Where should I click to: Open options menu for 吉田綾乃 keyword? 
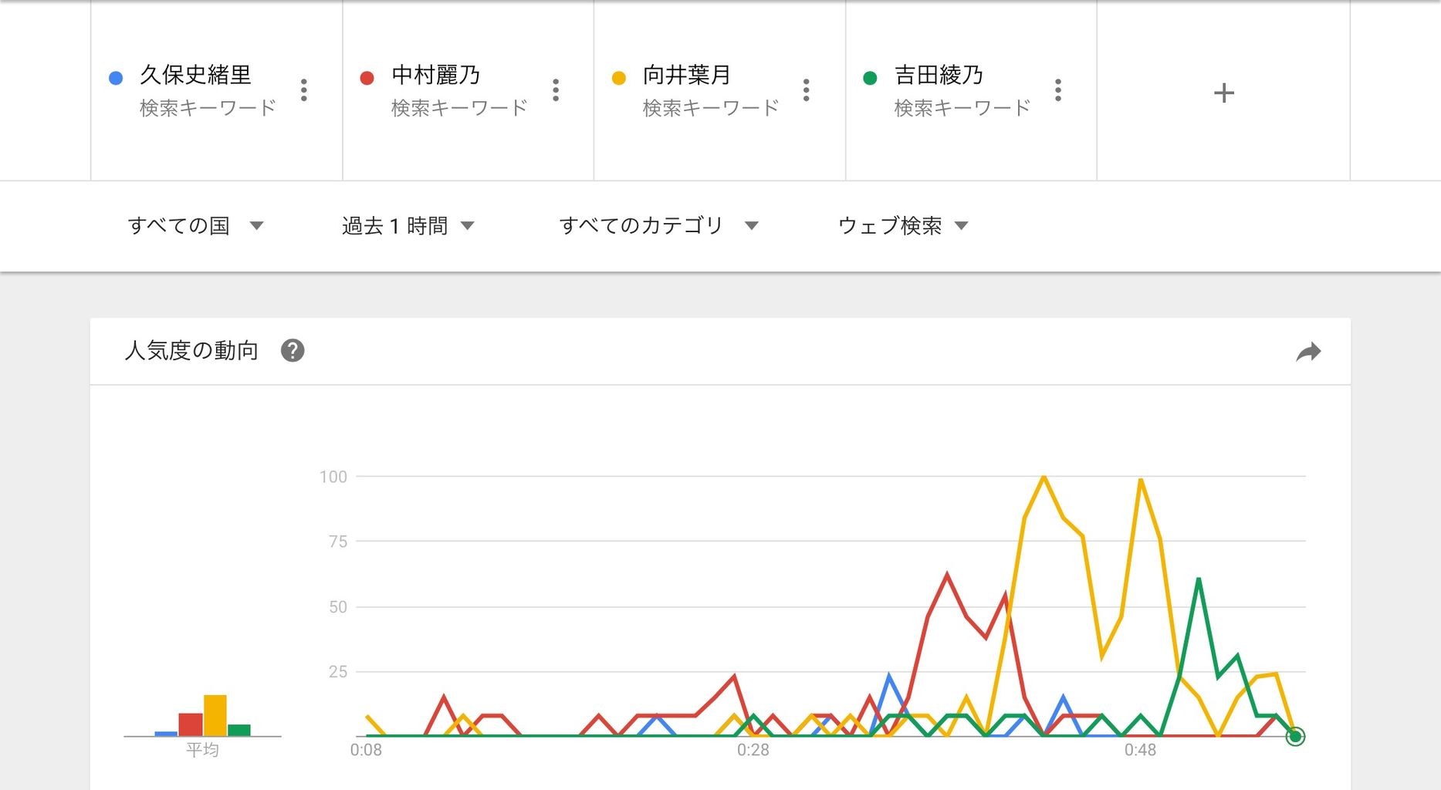(x=1058, y=90)
